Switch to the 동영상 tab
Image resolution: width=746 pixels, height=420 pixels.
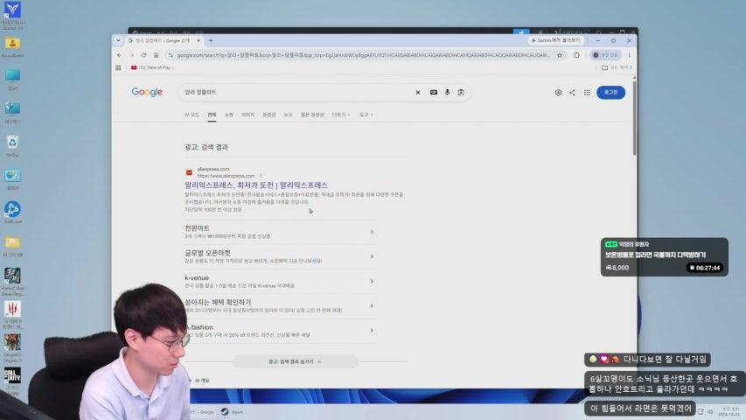[269, 115]
